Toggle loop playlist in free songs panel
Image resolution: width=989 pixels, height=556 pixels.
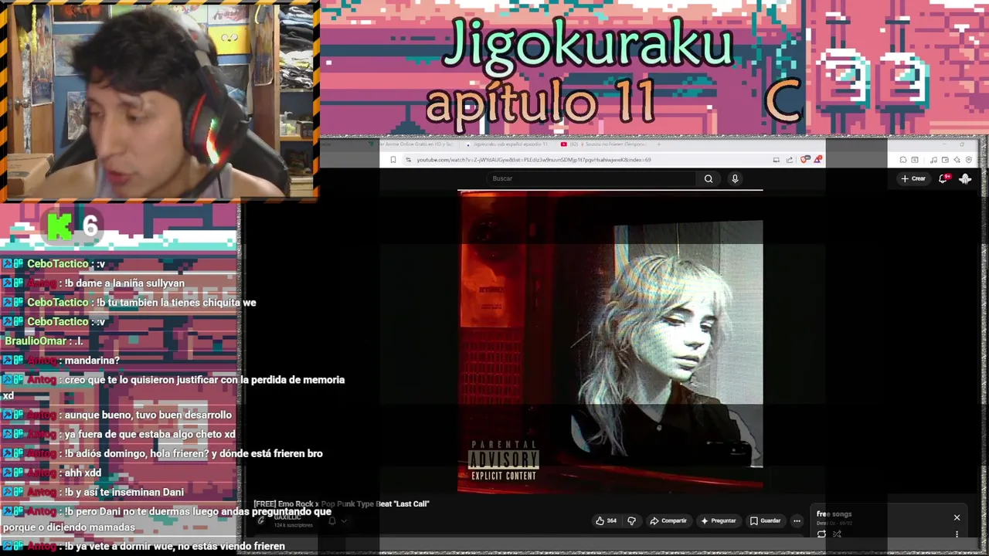821,534
